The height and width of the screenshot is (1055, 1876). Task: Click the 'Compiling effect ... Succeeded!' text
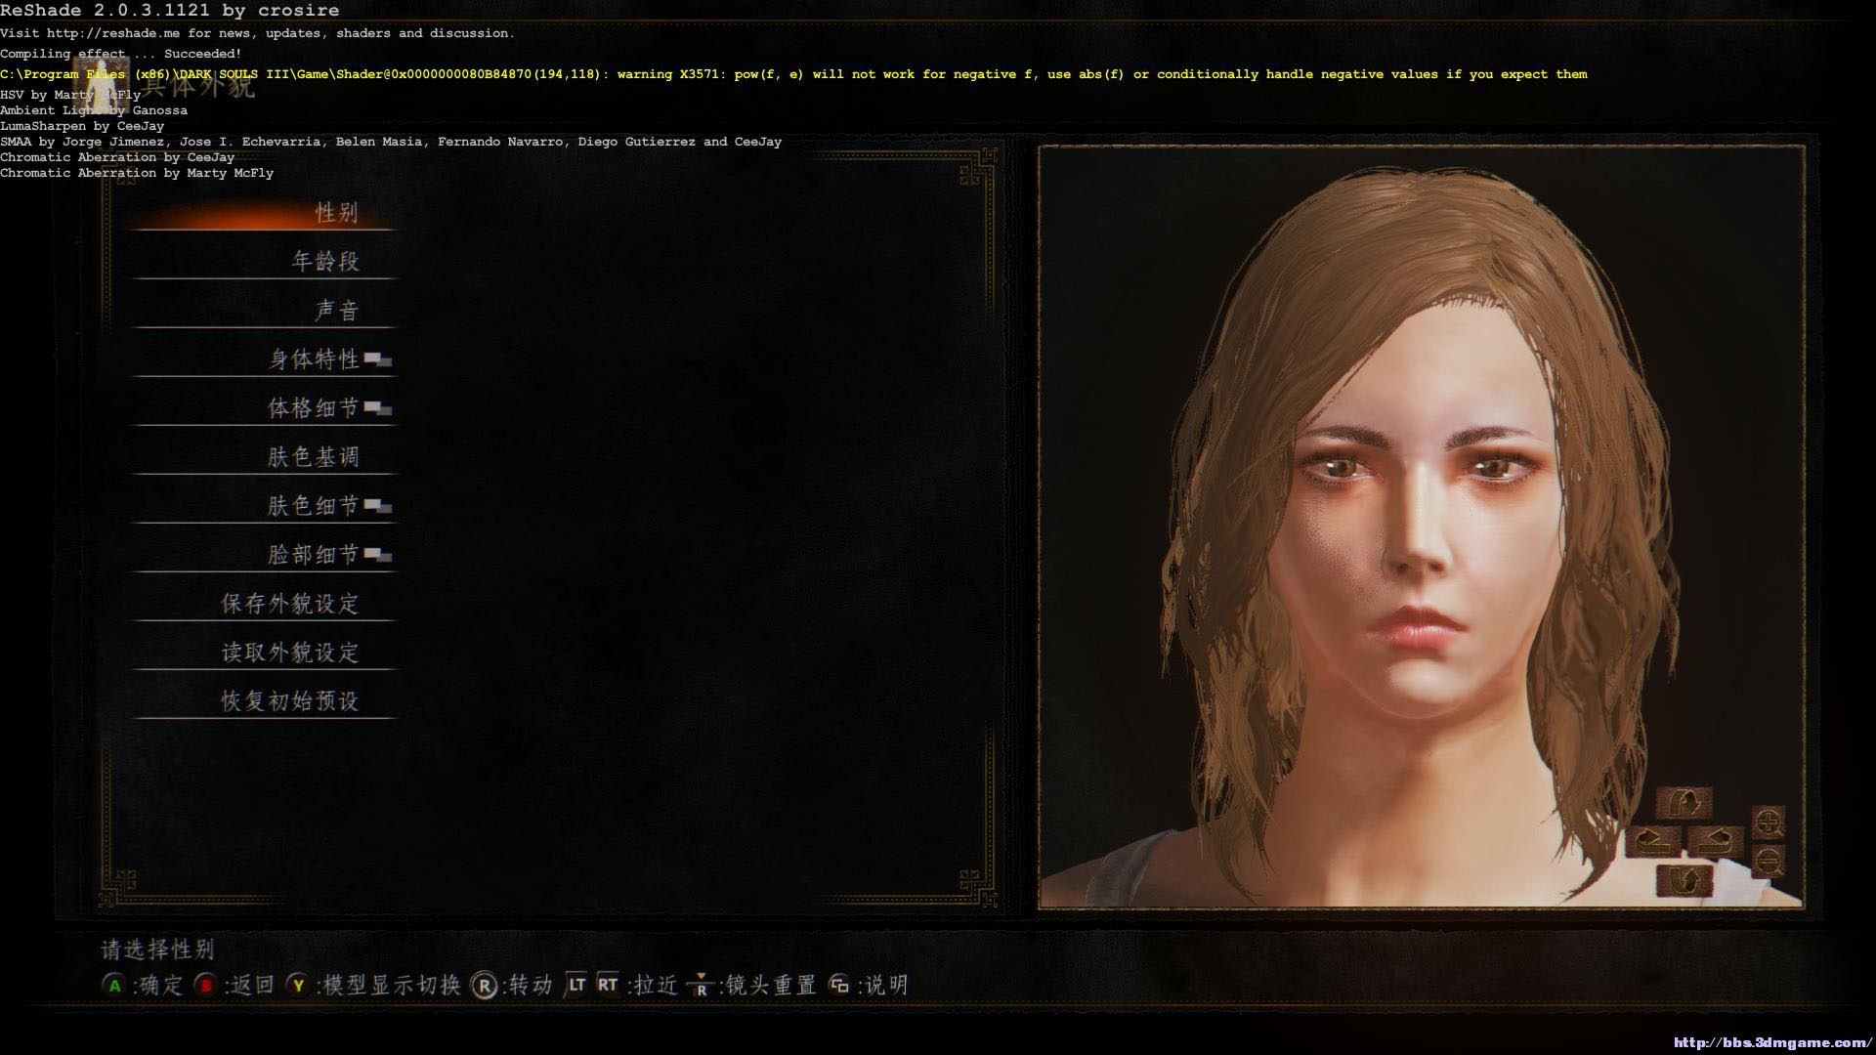point(120,54)
